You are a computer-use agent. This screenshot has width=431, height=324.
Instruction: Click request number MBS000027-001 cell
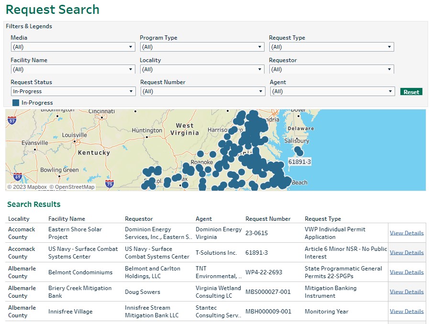pos(268,292)
